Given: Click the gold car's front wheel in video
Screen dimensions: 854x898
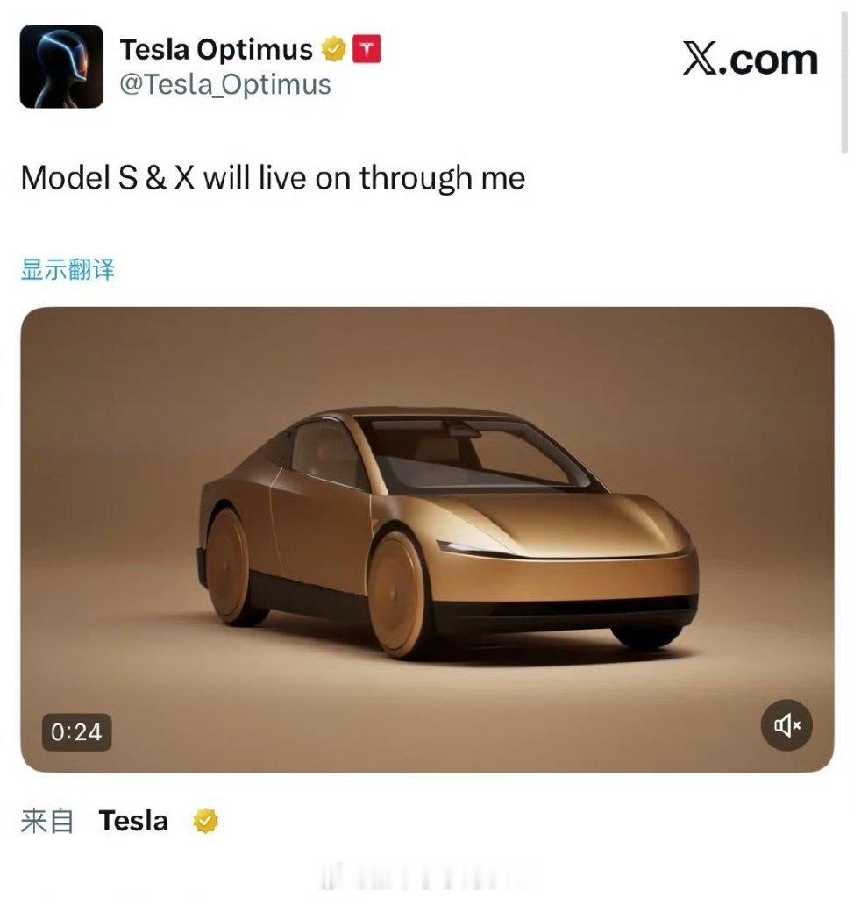Looking at the screenshot, I should click(398, 595).
